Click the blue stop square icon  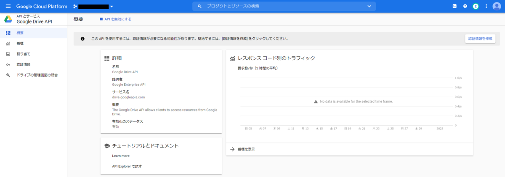click(x=101, y=19)
